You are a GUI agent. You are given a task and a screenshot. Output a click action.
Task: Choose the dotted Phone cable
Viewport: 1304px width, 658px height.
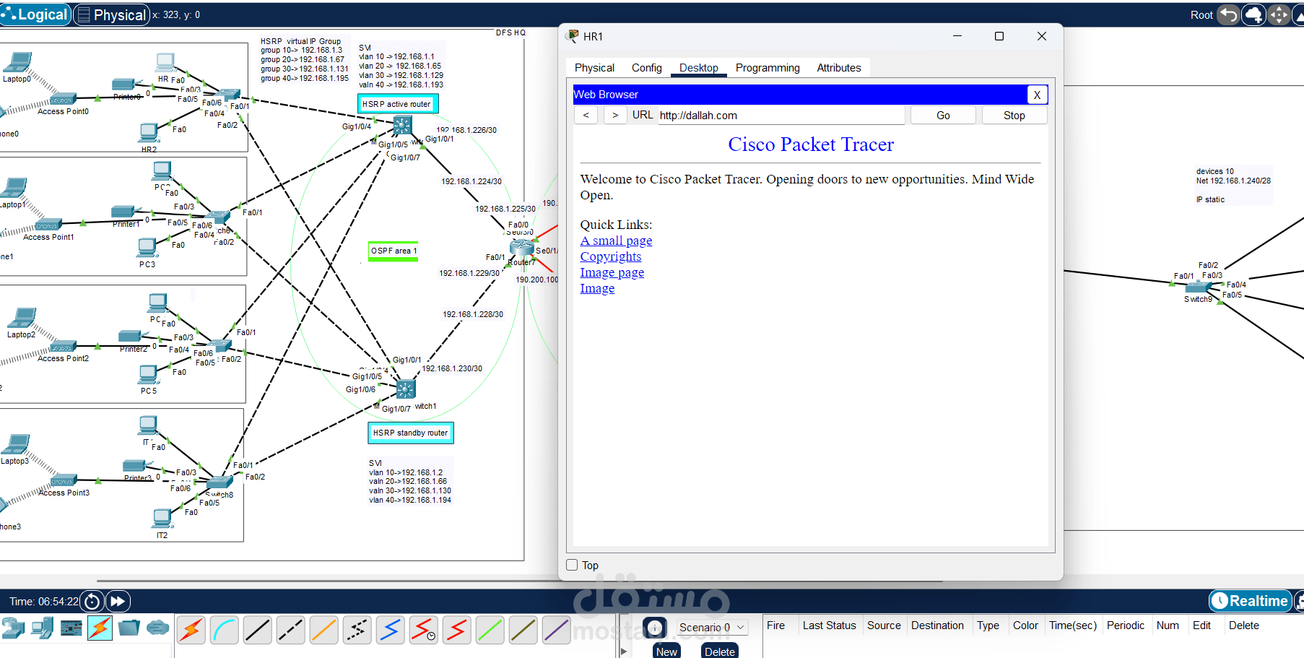357,631
